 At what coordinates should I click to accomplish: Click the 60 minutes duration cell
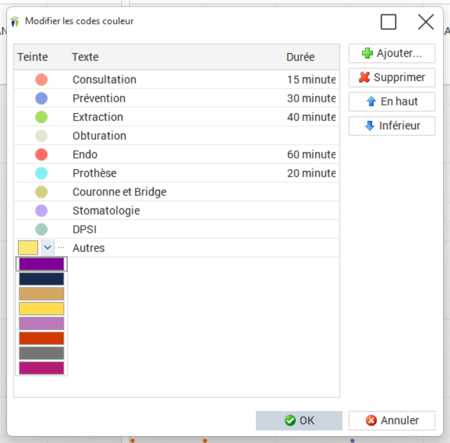pyautogui.click(x=311, y=154)
